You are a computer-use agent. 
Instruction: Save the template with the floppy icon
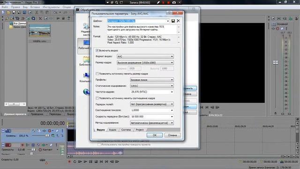coord(173,21)
